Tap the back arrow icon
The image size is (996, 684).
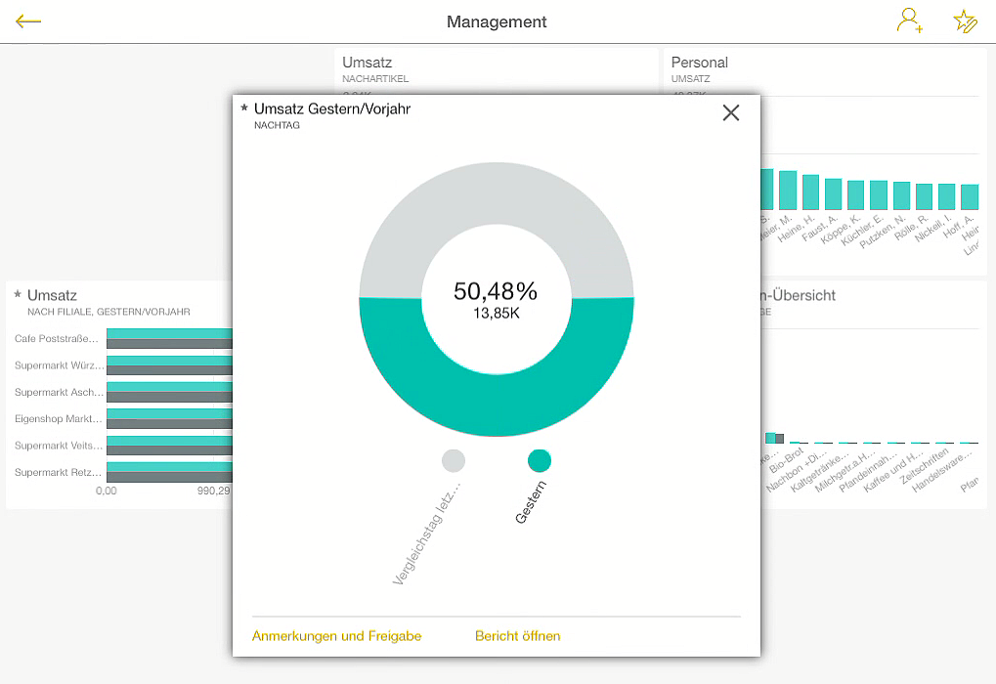(x=28, y=21)
